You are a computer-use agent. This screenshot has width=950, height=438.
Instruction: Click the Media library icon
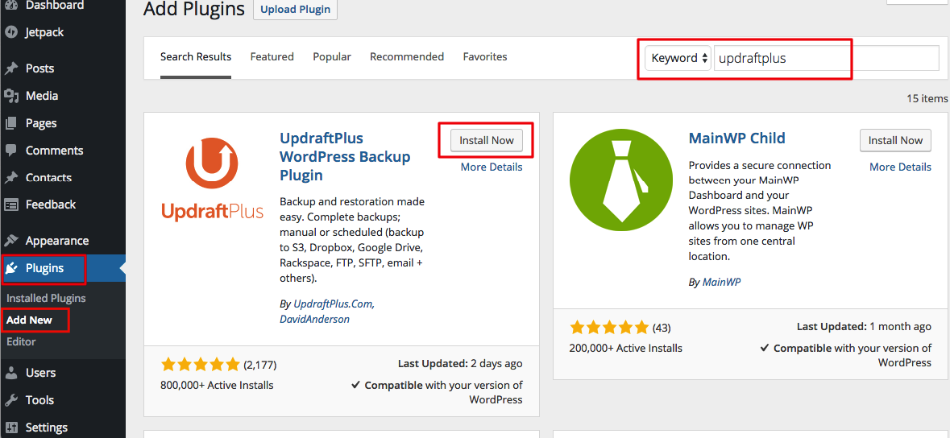click(11, 96)
